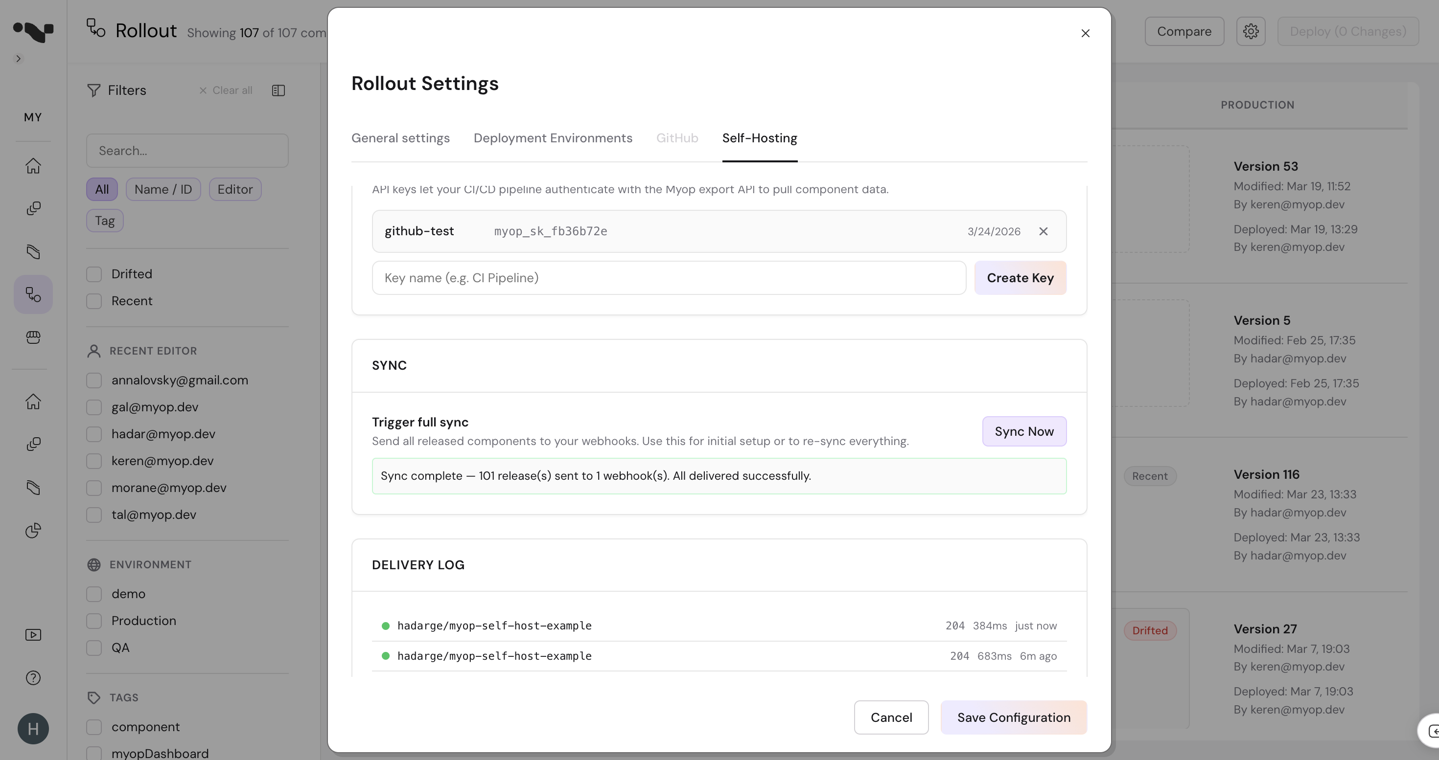1439x760 pixels.
Task: Enable the keren@myop.dev editor checkbox
Action: (94, 461)
